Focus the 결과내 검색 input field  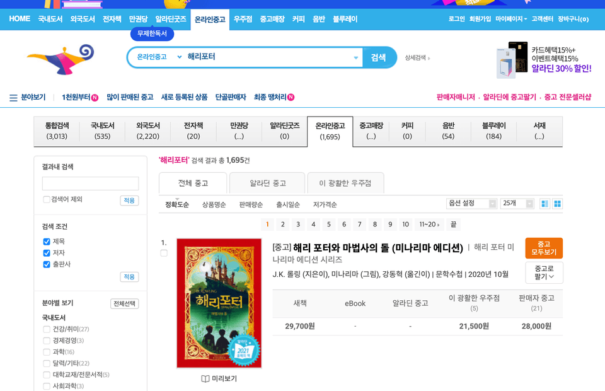tap(90, 184)
